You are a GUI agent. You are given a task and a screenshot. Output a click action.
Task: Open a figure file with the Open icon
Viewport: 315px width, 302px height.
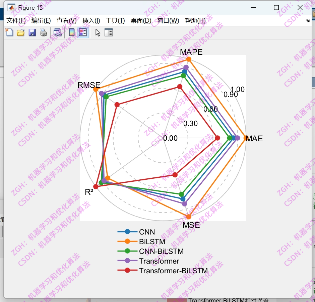coord(20,32)
